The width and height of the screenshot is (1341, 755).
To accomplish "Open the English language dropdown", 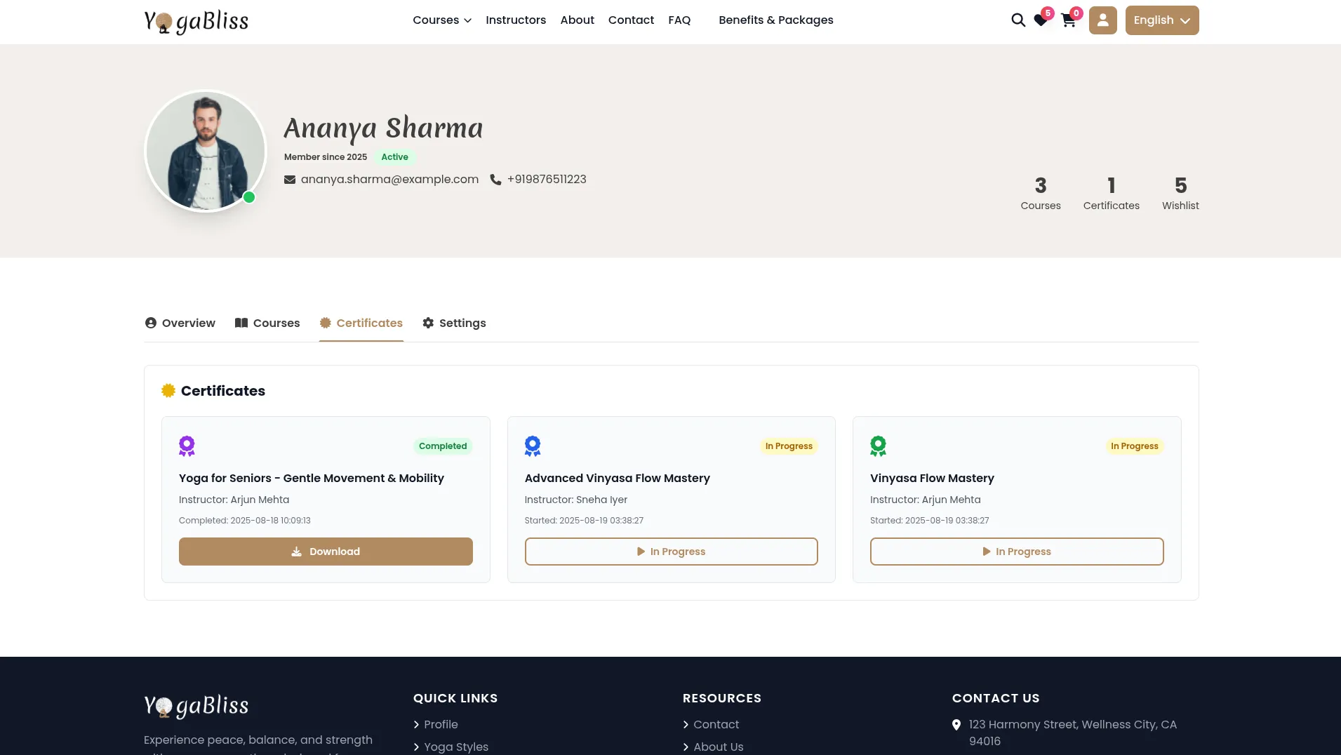I will [x=1161, y=20].
